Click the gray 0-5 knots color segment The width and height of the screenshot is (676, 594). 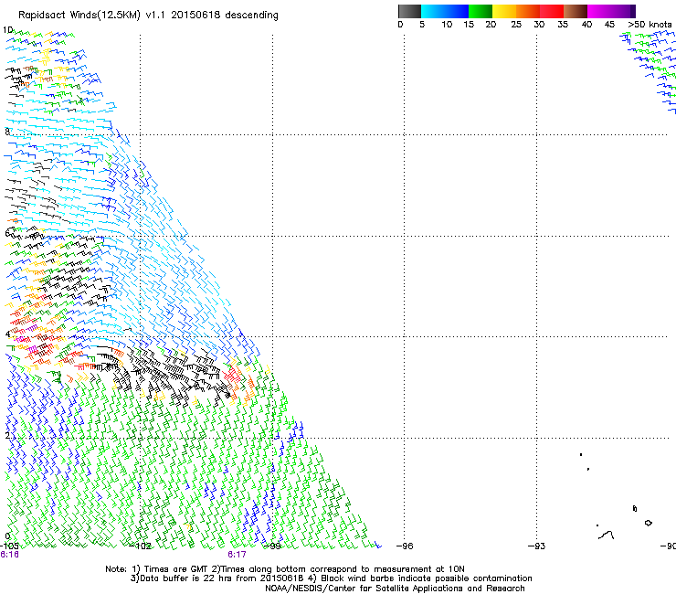tap(409, 11)
